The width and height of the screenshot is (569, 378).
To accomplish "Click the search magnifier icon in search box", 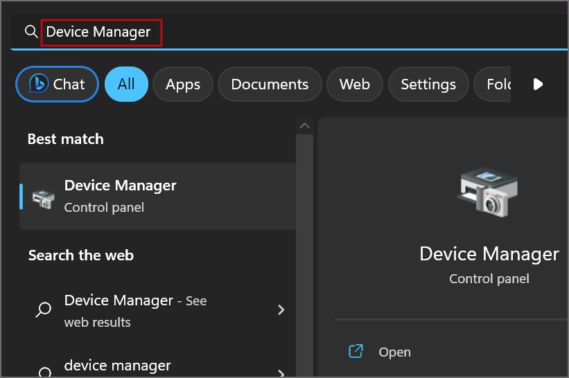I will [x=31, y=32].
